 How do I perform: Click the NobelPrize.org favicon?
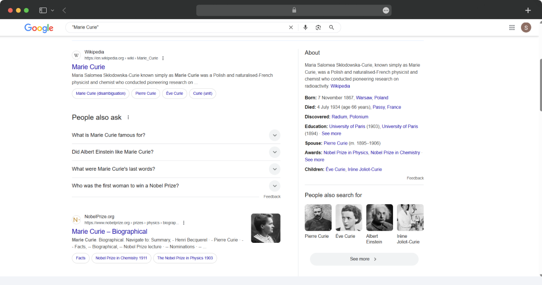pyautogui.click(x=76, y=220)
